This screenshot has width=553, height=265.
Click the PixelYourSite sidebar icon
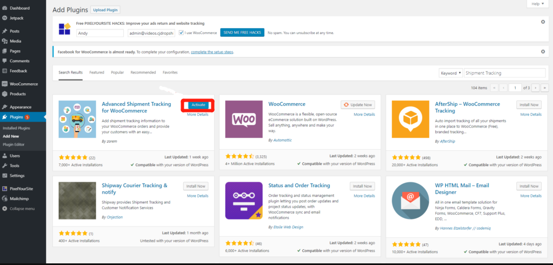point(4,188)
